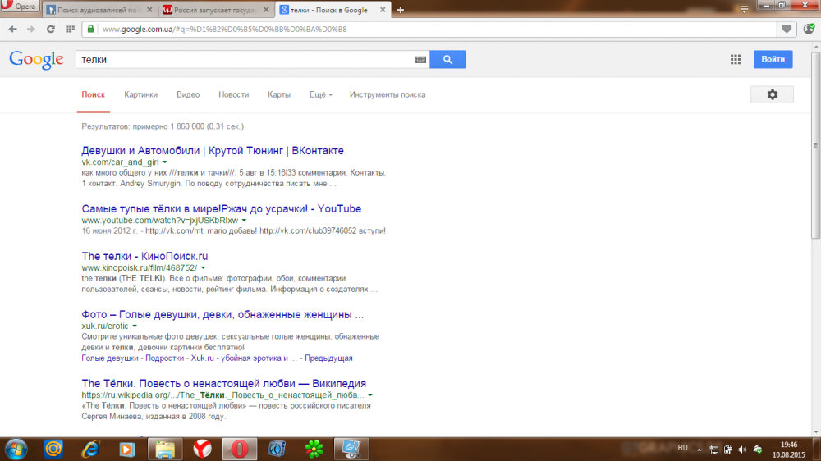The image size is (821, 461).
Task: Open the on-screen keyboard in search box
Action: click(420, 60)
